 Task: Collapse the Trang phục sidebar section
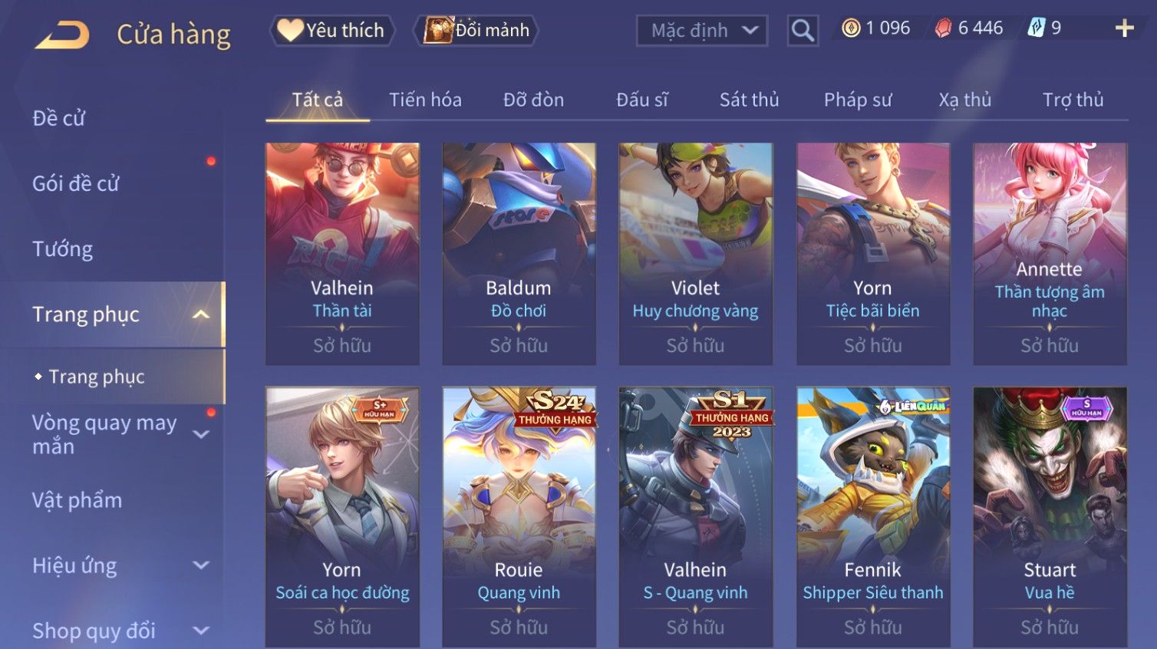(x=201, y=315)
